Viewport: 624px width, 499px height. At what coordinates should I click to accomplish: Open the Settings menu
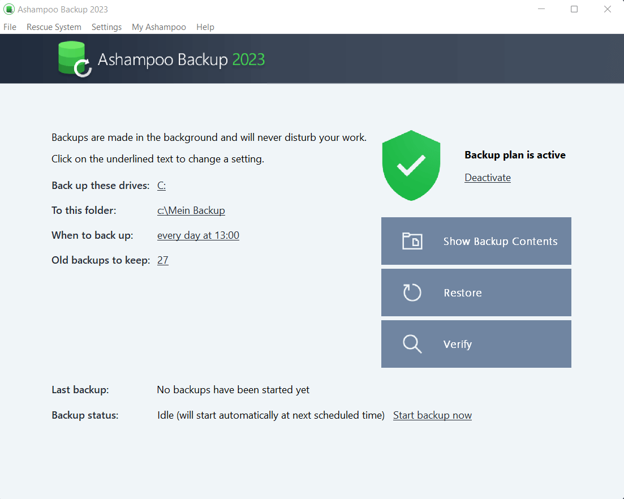[106, 27]
